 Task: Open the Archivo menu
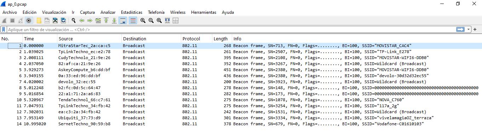(x=10, y=12)
